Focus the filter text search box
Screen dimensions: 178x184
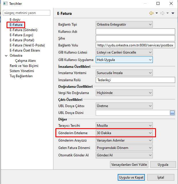click(x=27, y=13)
